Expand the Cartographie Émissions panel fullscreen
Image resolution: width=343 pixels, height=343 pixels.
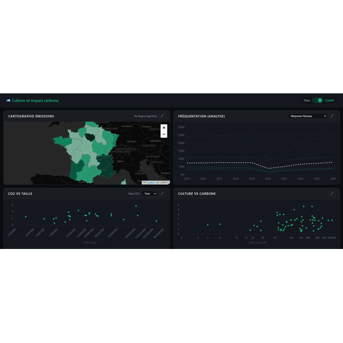162,116
